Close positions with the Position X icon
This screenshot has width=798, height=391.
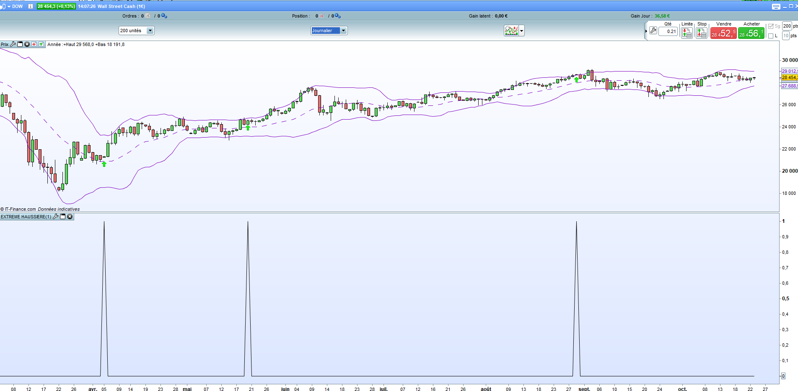322,16
